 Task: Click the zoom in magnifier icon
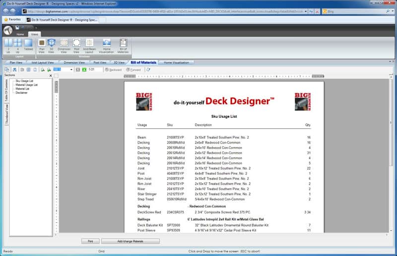[x=43, y=70]
